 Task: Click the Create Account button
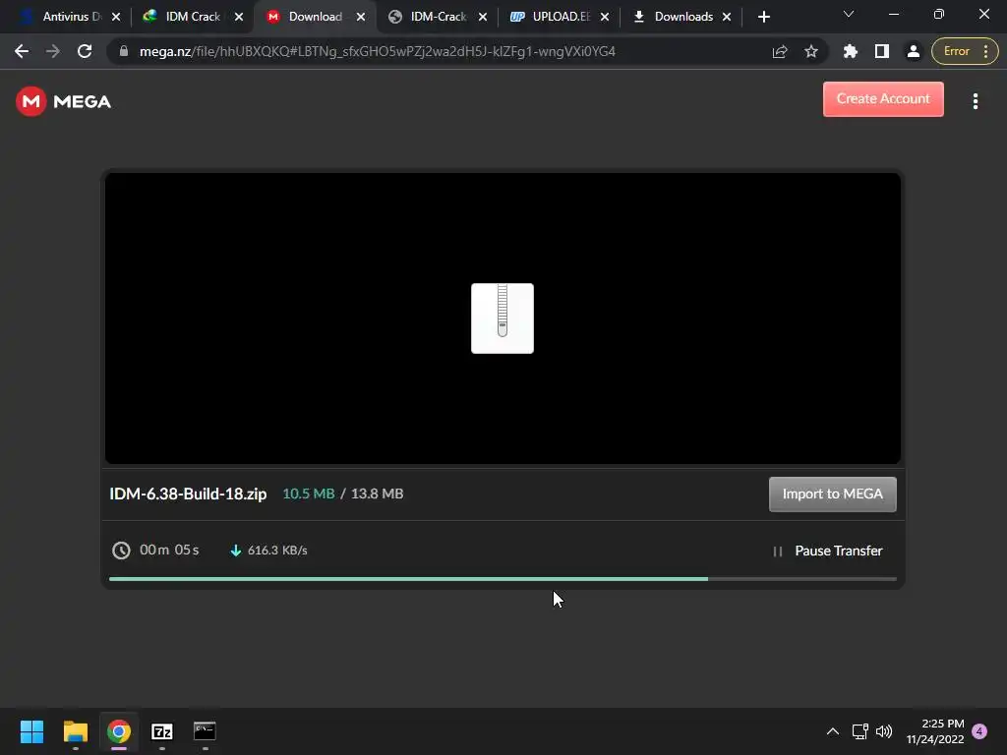pos(883,99)
